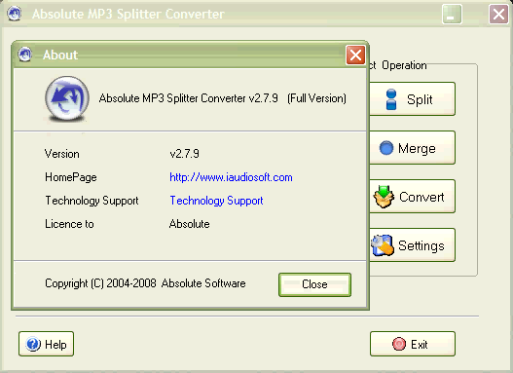Click the Split button's blue icon
The width and height of the screenshot is (513, 373).
click(391, 99)
